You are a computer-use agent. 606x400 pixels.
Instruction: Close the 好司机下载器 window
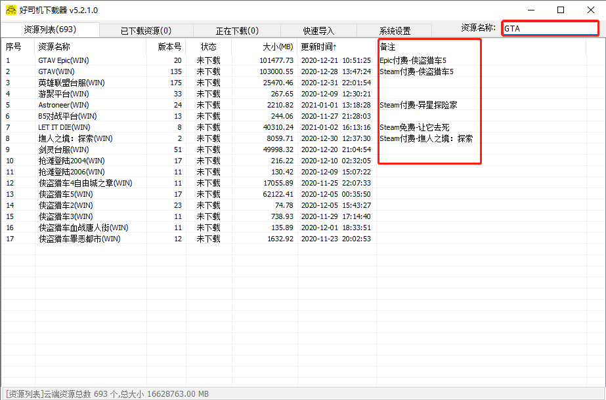590,10
